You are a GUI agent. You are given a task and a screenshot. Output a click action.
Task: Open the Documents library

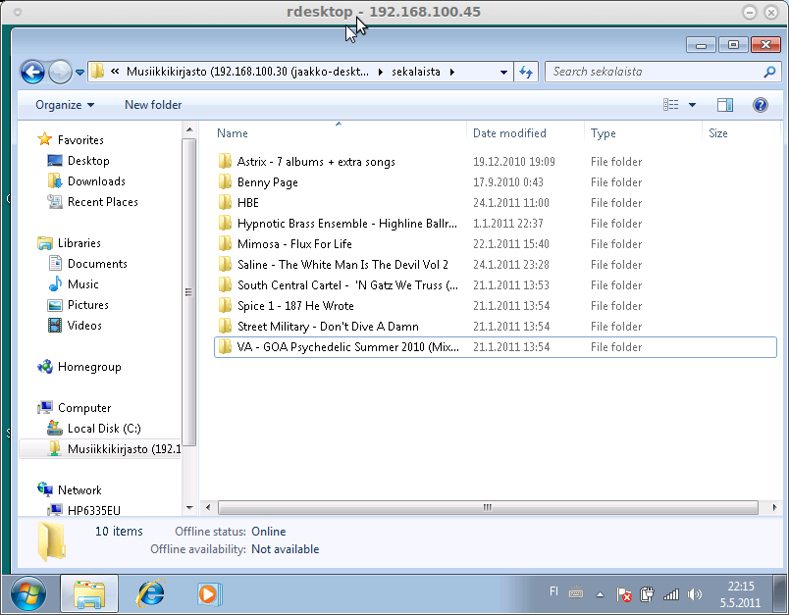coord(97,264)
